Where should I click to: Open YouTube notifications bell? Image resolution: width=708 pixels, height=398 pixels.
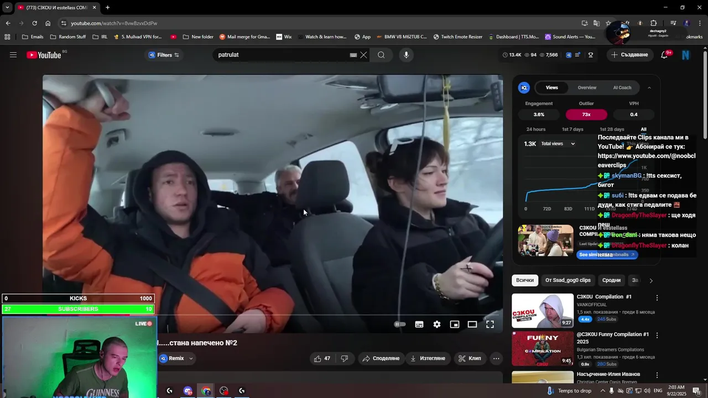(x=664, y=55)
